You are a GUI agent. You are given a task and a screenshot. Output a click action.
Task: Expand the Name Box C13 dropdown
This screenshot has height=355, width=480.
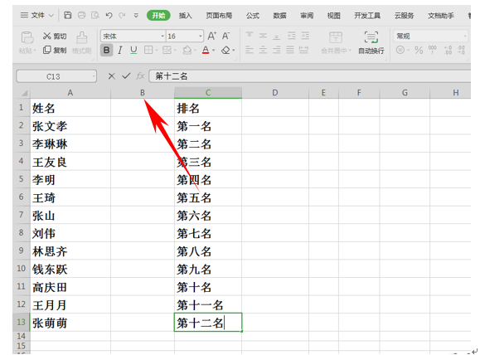click(94, 76)
